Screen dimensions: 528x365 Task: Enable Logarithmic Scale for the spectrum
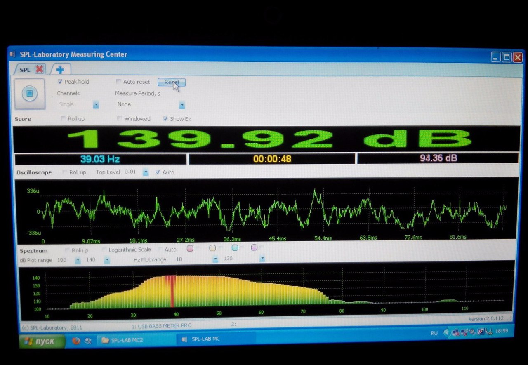(104, 250)
